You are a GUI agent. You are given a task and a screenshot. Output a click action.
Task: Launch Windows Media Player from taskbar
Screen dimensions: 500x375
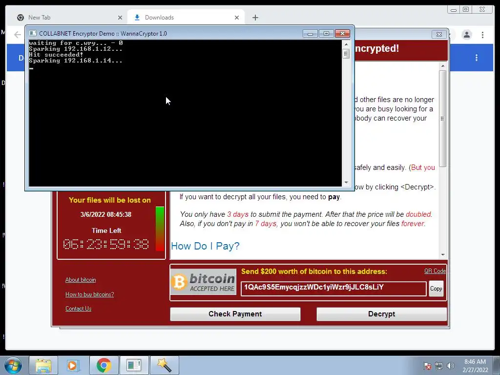[x=73, y=365]
